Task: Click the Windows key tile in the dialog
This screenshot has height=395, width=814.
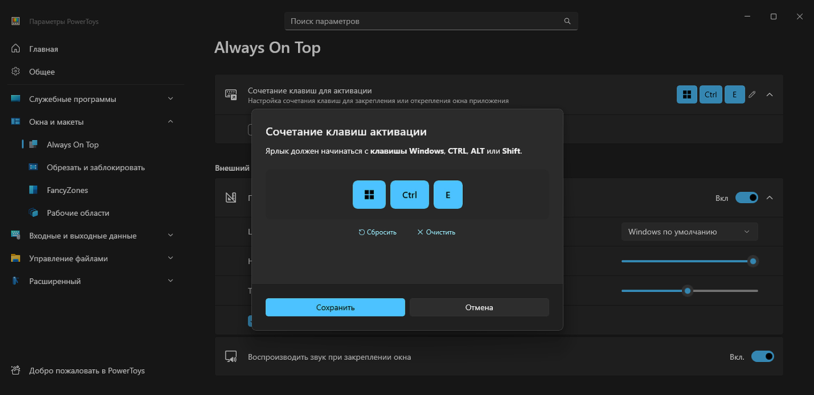Action: pyautogui.click(x=369, y=195)
